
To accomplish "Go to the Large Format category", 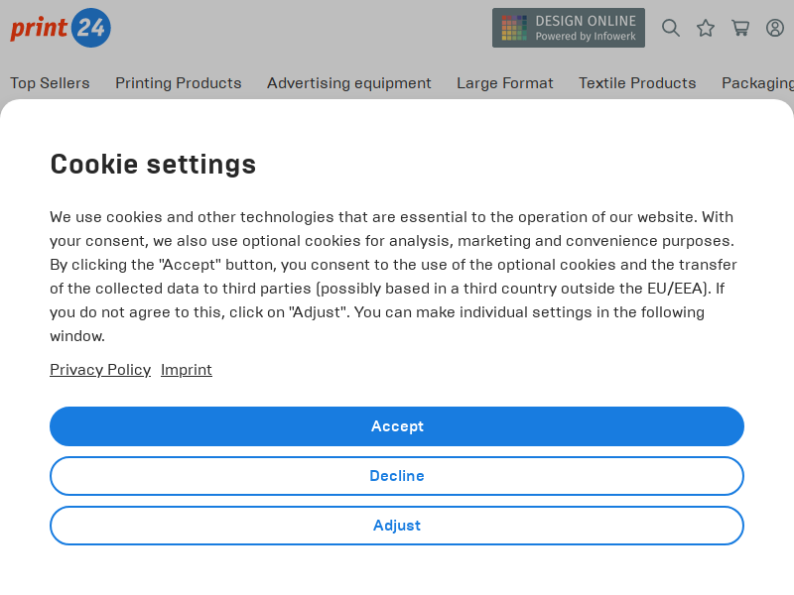I will (x=505, y=83).
